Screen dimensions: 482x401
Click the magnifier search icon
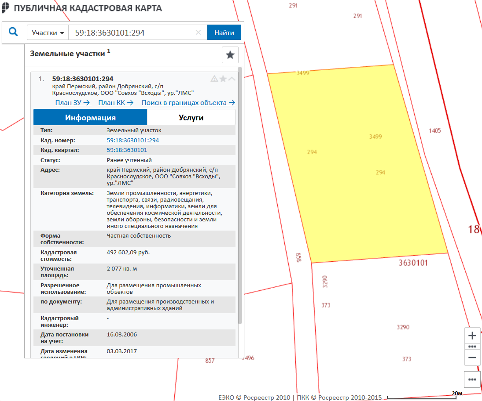coord(13,32)
